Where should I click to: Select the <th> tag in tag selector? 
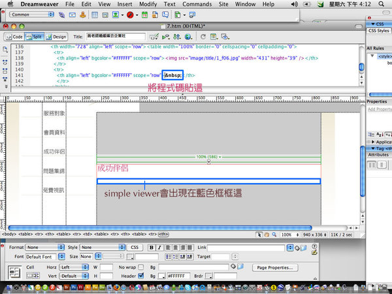coord(163,235)
